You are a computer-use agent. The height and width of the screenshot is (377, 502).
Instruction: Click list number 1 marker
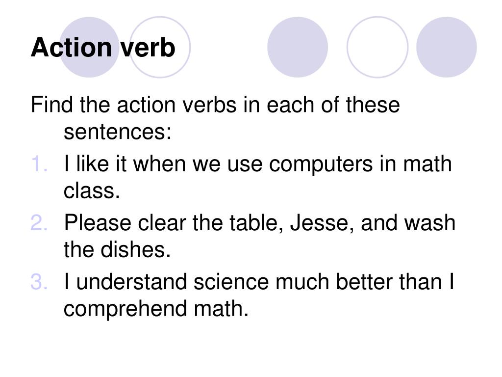40,164
